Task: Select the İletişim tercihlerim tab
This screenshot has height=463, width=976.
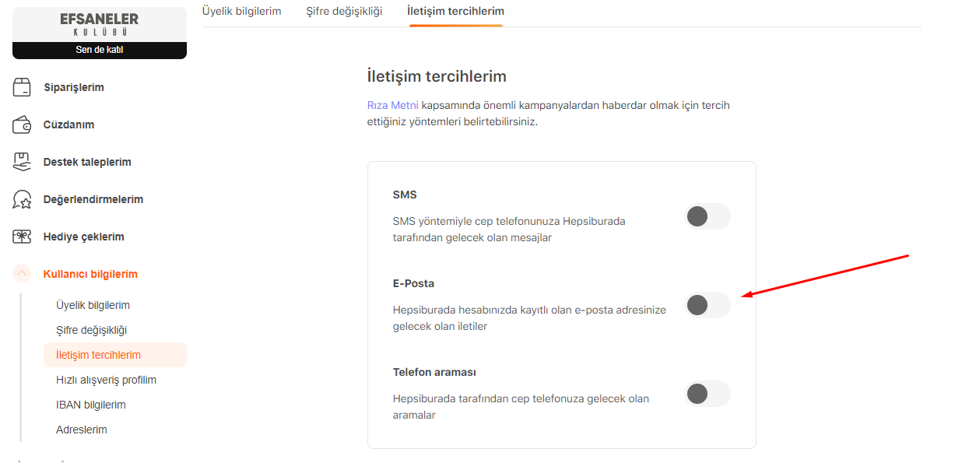Action: tap(455, 11)
